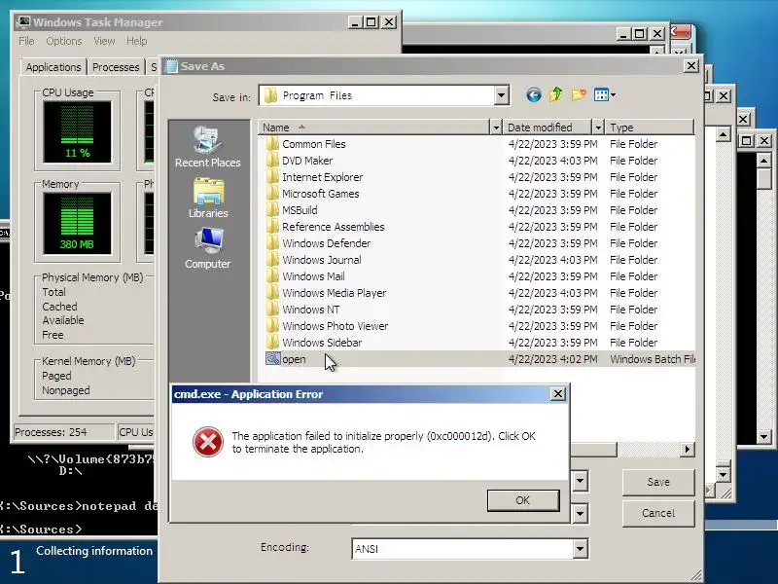Viewport: 778px width, 584px height.
Task: Open the View Menu icon in Save As
Action: pyautogui.click(x=601, y=94)
